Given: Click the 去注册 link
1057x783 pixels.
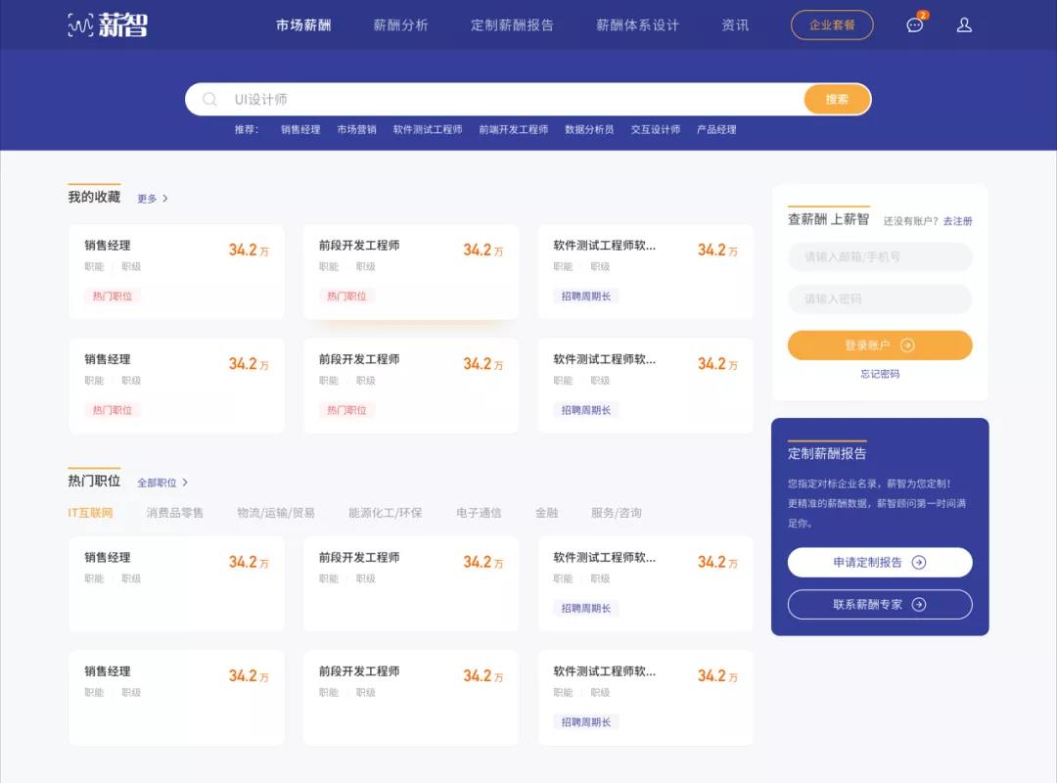Looking at the screenshot, I should click(957, 221).
